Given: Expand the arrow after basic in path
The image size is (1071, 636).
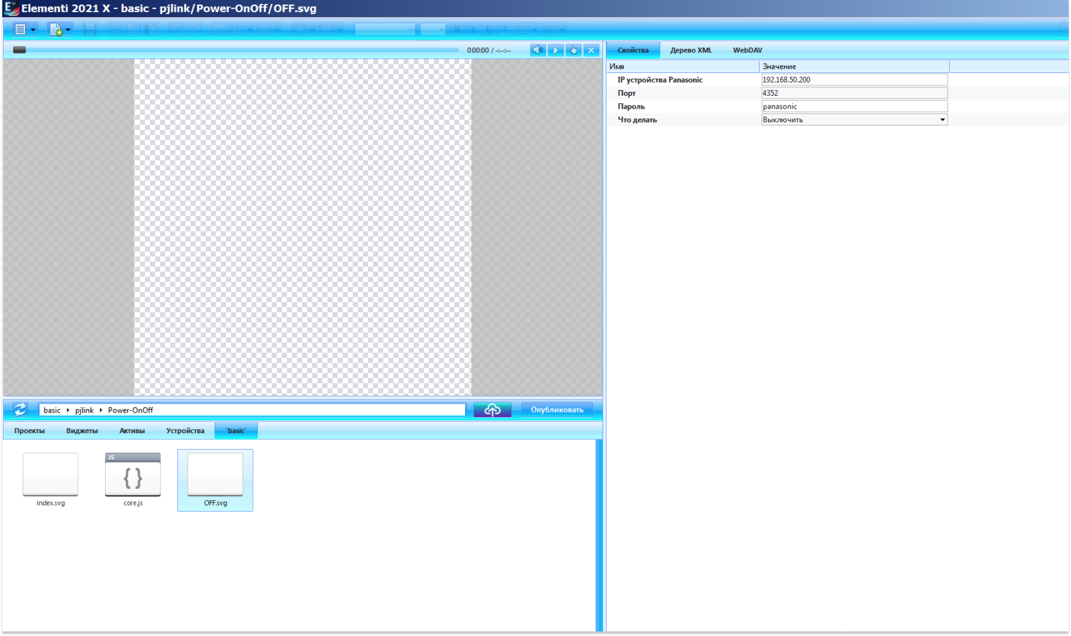Looking at the screenshot, I should 68,410.
